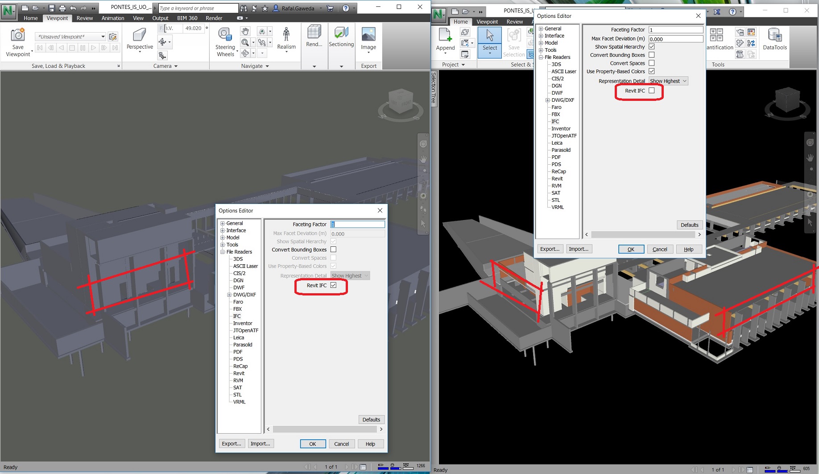The height and width of the screenshot is (474, 819).
Task: Expand General node in left Options Editor
Action: click(x=223, y=223)
